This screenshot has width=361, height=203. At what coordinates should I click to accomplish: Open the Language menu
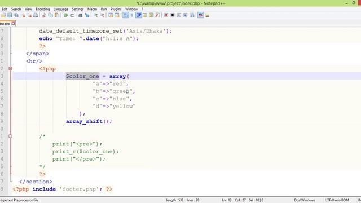(x=60, y=9)
